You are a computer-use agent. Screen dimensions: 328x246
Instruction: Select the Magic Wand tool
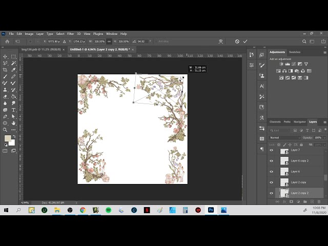coord(13,63)
